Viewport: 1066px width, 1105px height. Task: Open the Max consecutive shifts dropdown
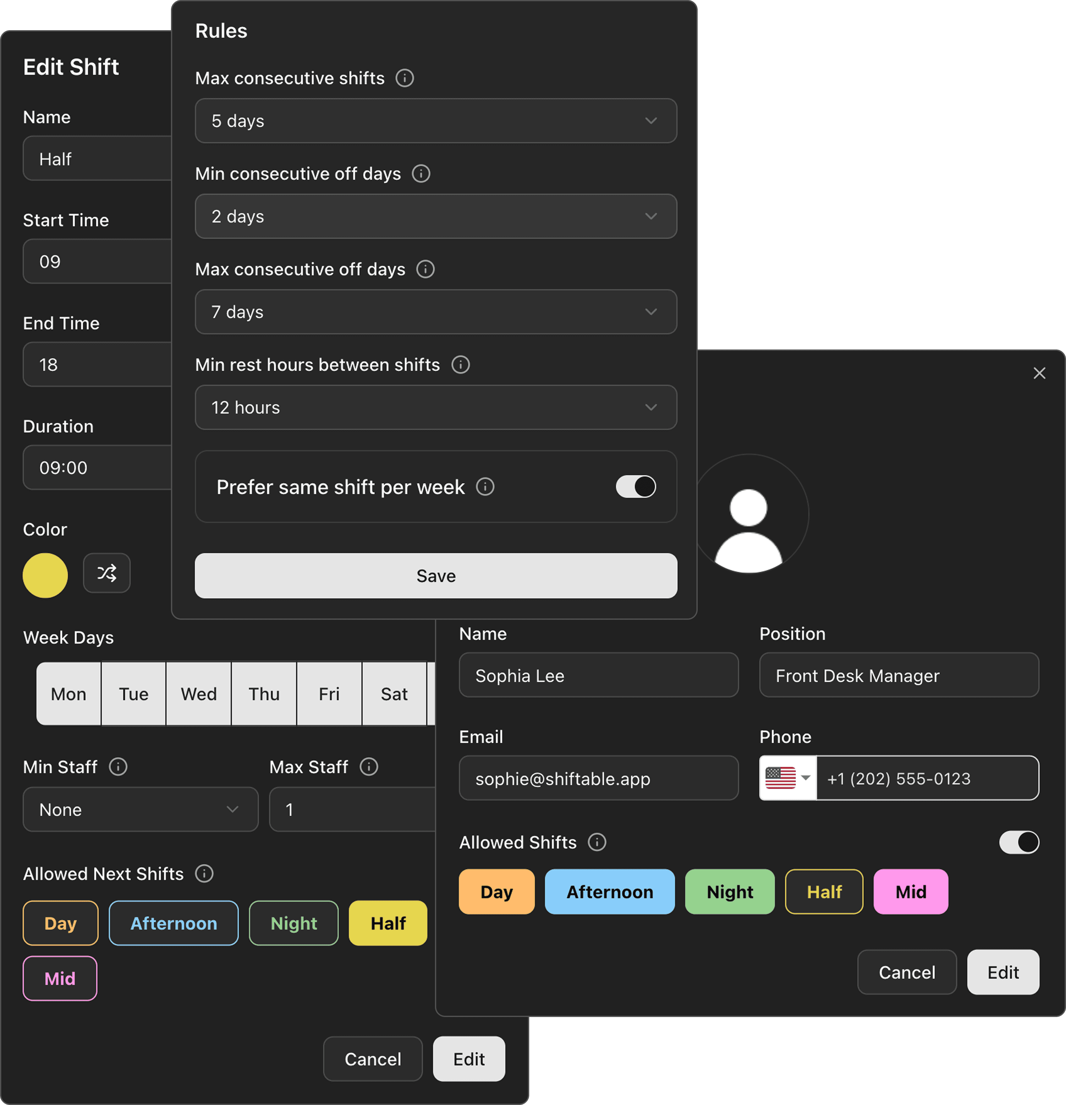(x=435, y=121)
